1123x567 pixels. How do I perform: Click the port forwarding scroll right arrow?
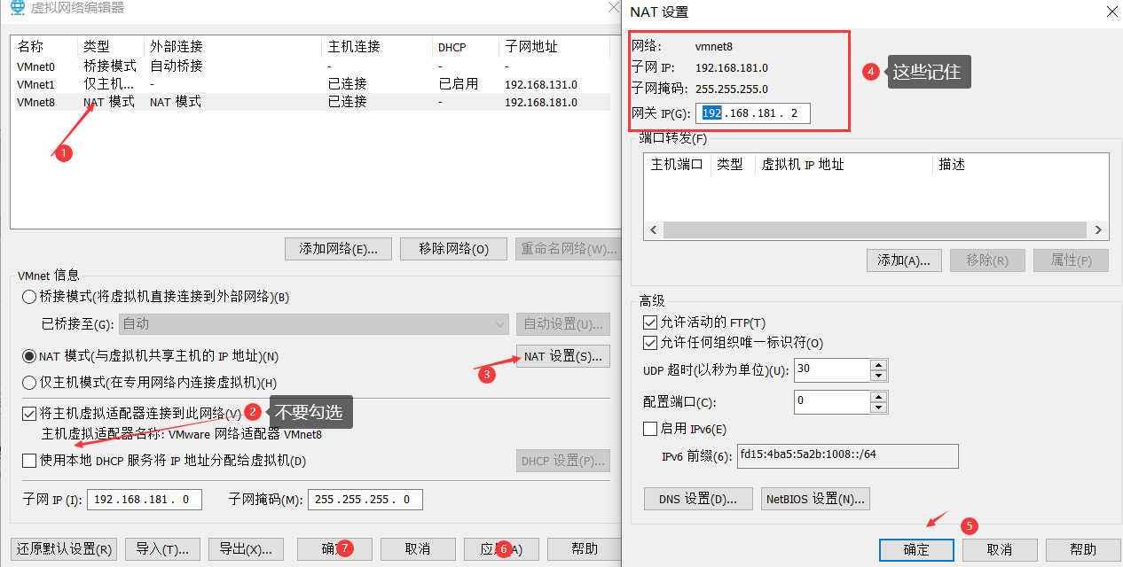coord(1099,229)
